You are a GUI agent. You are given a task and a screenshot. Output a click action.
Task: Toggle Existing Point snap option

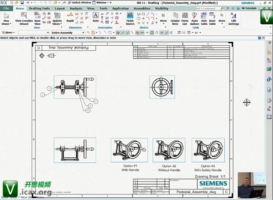coord(162,33)
